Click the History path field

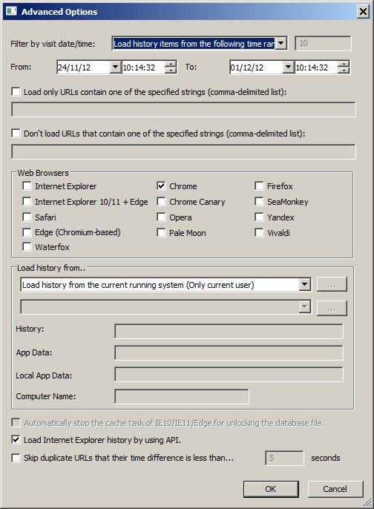click(x=229, y=331)
